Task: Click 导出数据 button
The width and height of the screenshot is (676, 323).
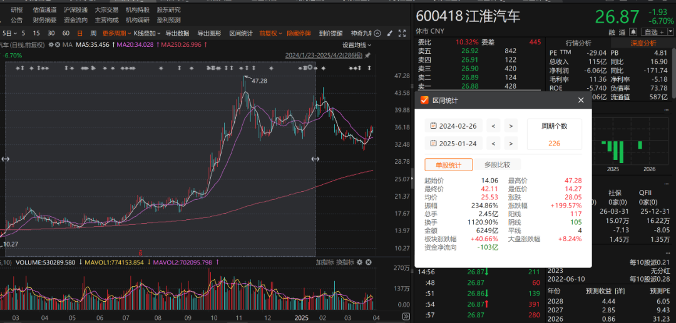Action: click(177, 33)
